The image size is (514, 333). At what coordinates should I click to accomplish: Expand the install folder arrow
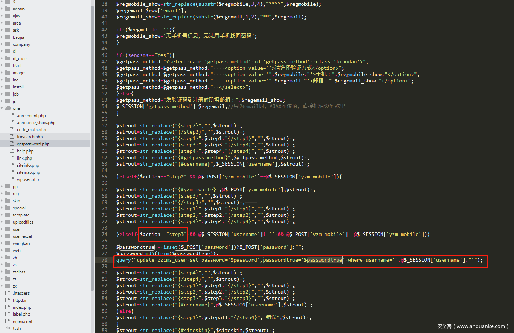2,87
